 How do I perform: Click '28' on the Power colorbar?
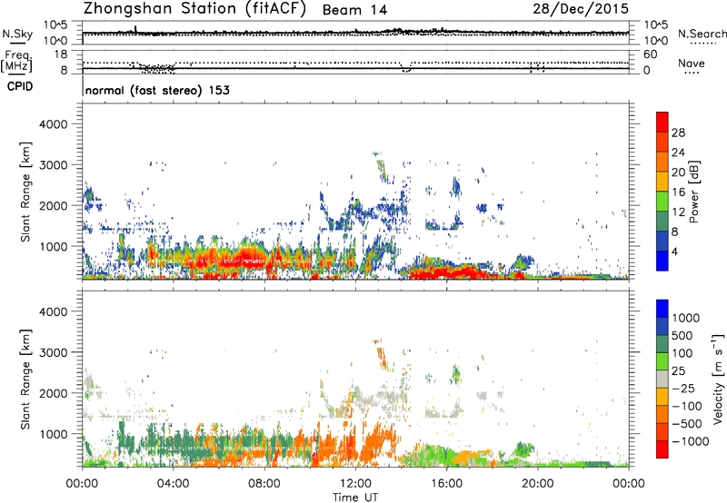(x=678, y=133)
